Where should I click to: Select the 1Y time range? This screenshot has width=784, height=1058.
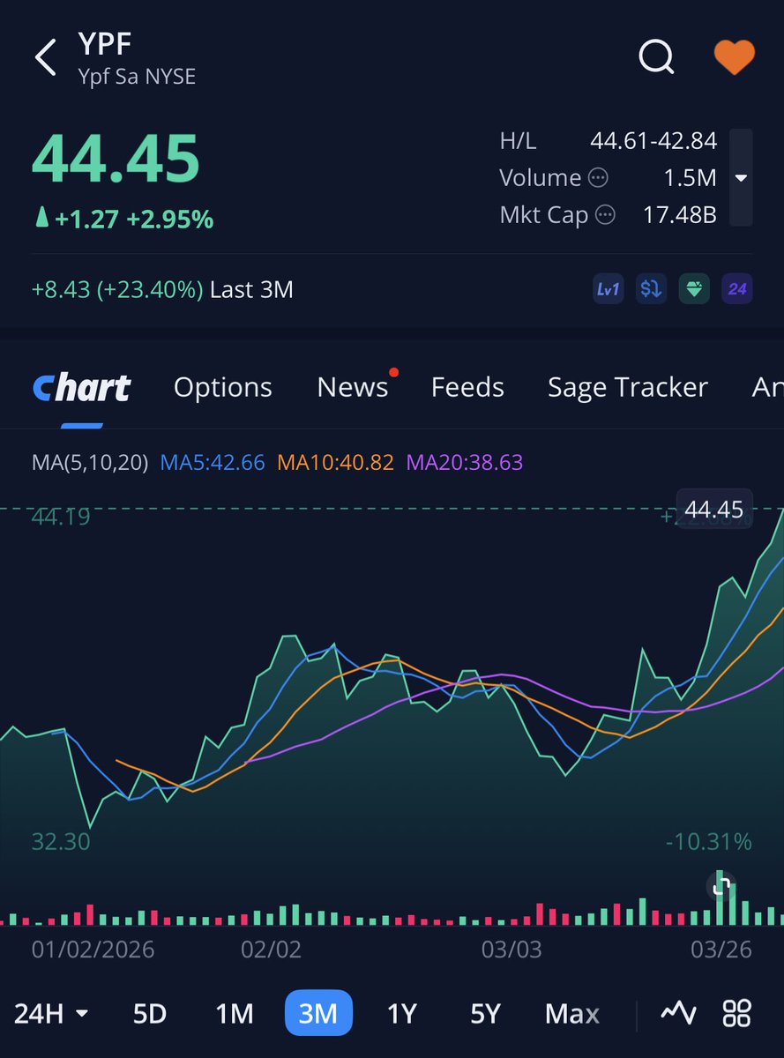point(402,1013)
